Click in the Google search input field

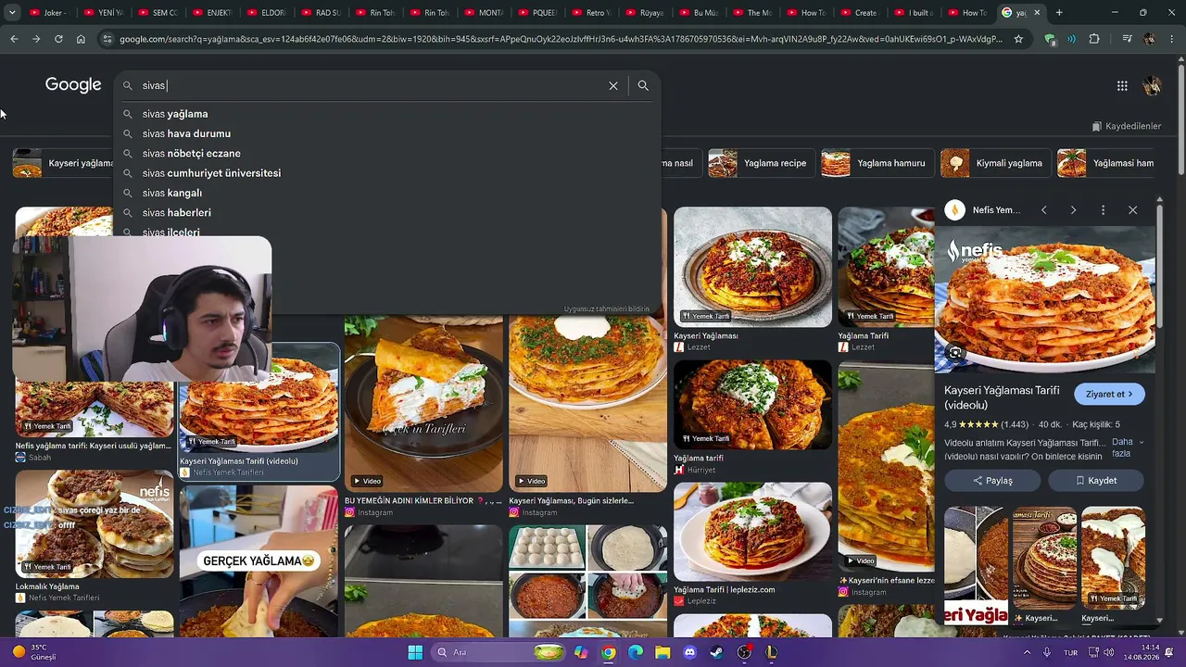[x=371, y=85]
